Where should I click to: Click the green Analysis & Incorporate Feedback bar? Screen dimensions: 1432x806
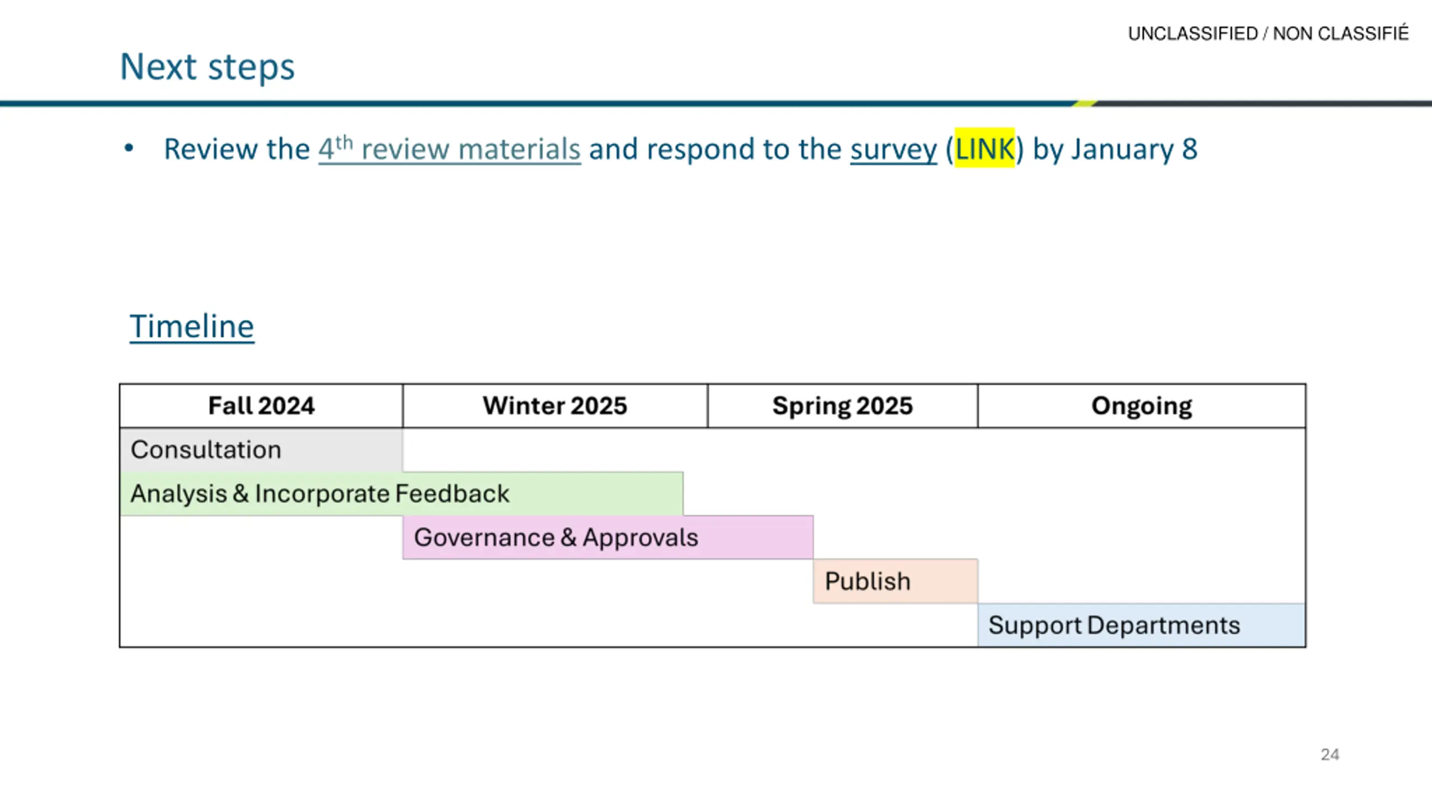[x=402, y=494]
